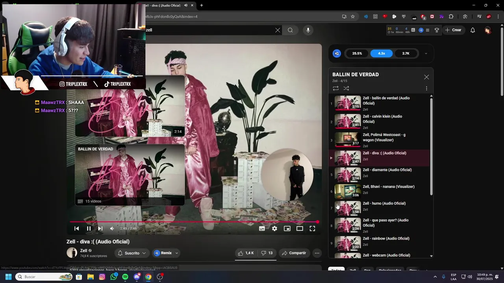Image resolution: width=504 pixels, height=283 pixels.
Task: Click the 'zell' search field
Action: pyautogui.click(x=209, y=30)
